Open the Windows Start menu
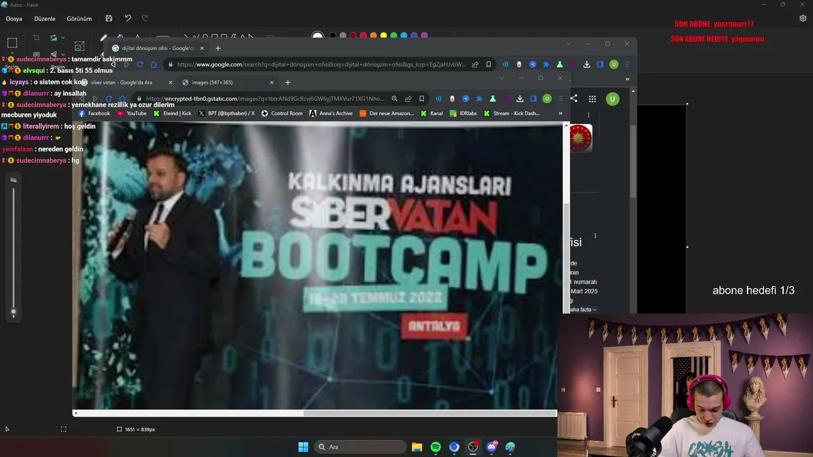813x457 pixels. [x=303, y=447]
